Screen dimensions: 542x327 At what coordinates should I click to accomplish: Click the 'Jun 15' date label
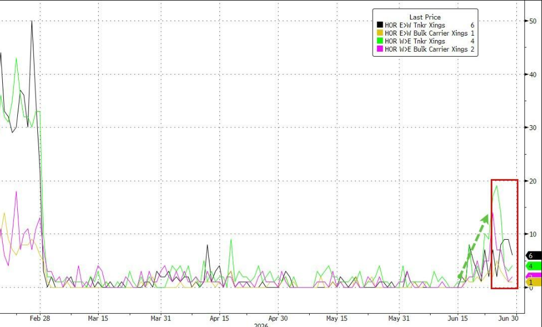458,318
